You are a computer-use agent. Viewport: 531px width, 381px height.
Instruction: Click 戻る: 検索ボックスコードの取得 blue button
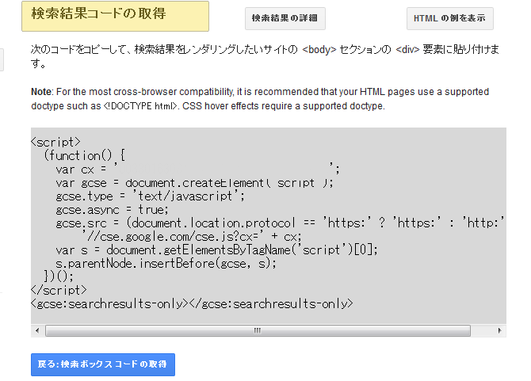[103, 364]
